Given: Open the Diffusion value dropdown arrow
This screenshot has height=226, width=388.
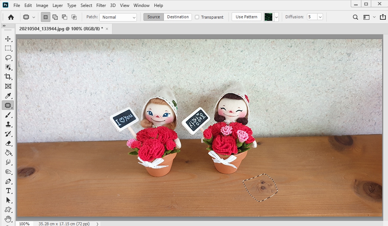Looking at the screenshot, I should pyautogui.click(x=320, y=17).
